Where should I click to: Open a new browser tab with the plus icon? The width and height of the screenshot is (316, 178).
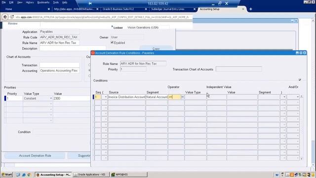250,9
